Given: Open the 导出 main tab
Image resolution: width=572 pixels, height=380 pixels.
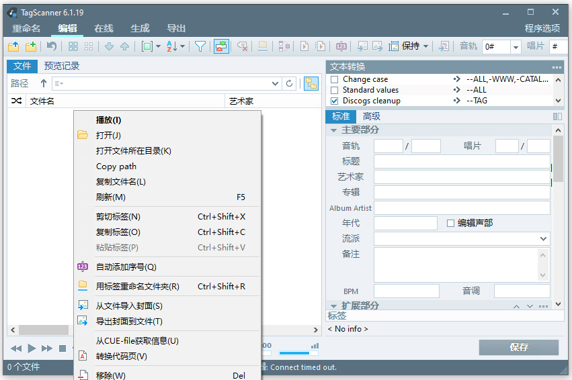Looking at the screenshot, I should coord(176,28).
